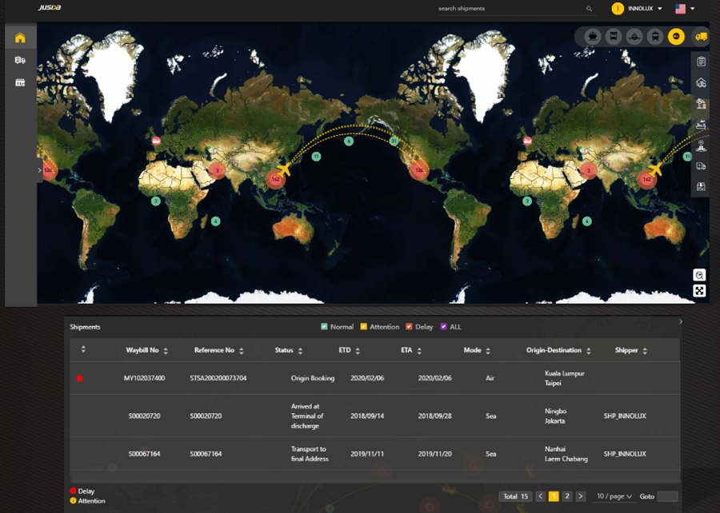Click the fullscreen map icon
Viewport: 720px width, 513px height.
[699, 290]
